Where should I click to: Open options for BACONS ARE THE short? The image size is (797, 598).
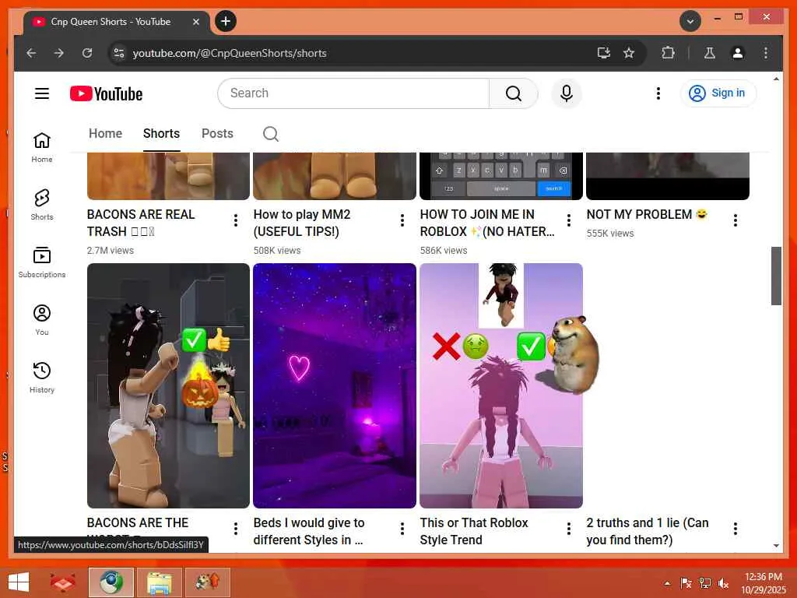point(236,529)
